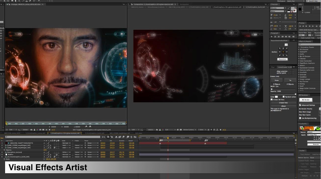Take snapshot with footage viewer camera icon

point(31,130)
